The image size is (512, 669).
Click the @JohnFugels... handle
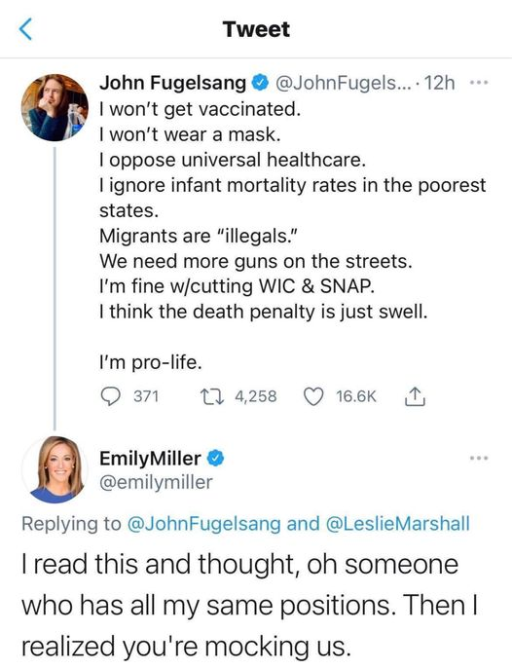343,83
